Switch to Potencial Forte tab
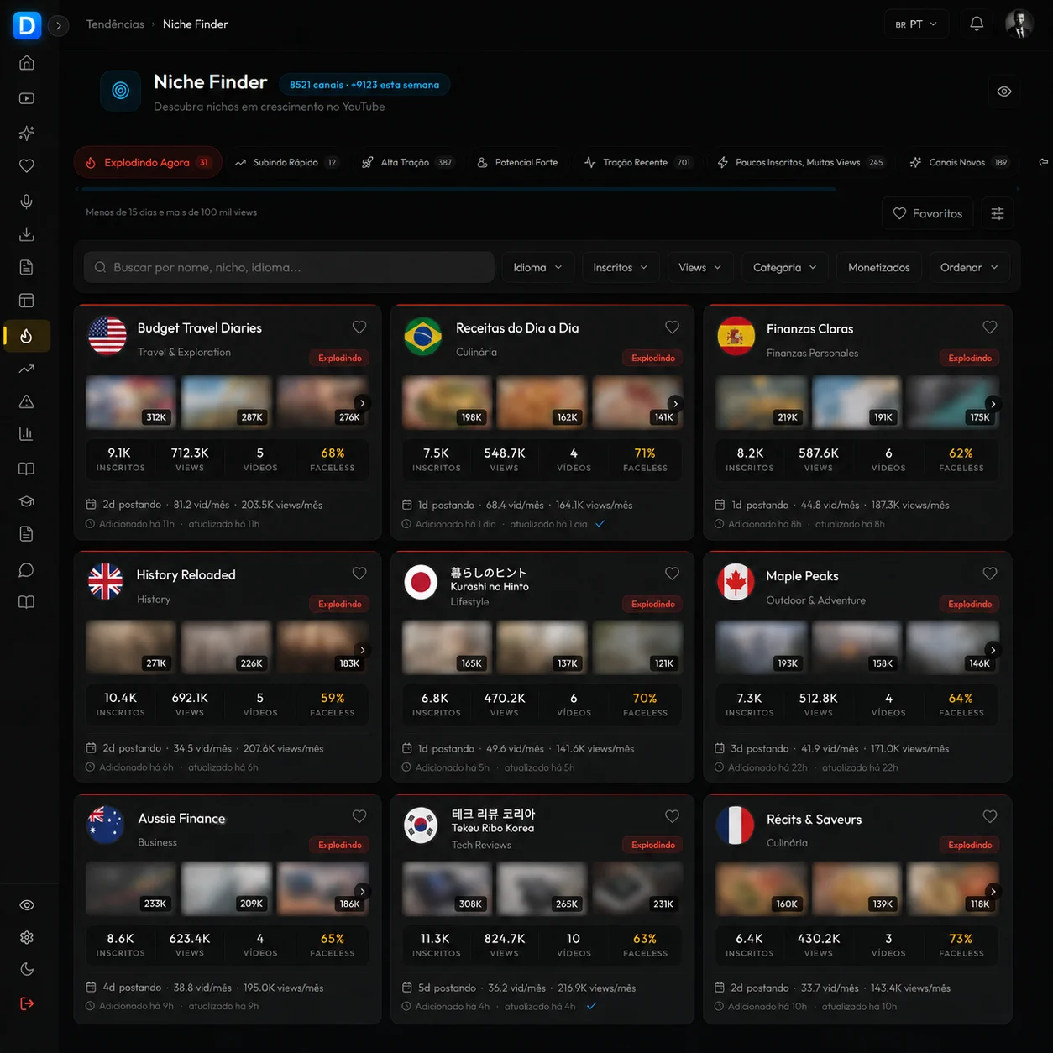The height and width of the screenshot is (1053, 1053). point(517,162)
